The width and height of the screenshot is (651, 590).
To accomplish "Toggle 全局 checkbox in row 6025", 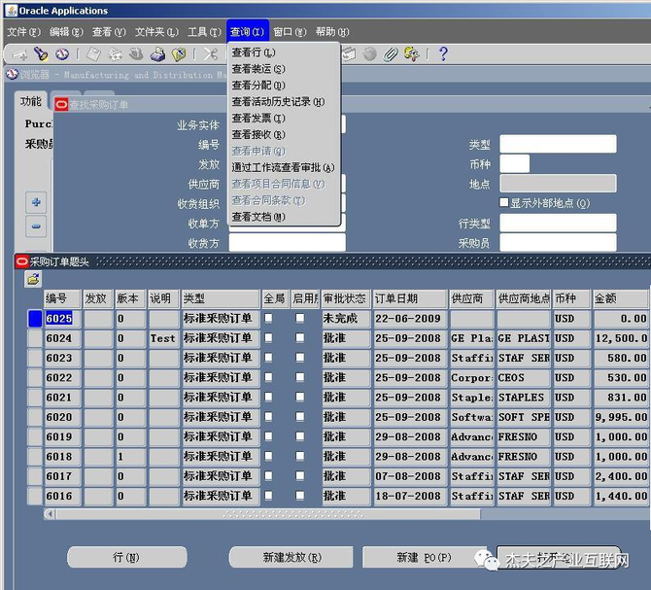I will (x=268, y=318).
